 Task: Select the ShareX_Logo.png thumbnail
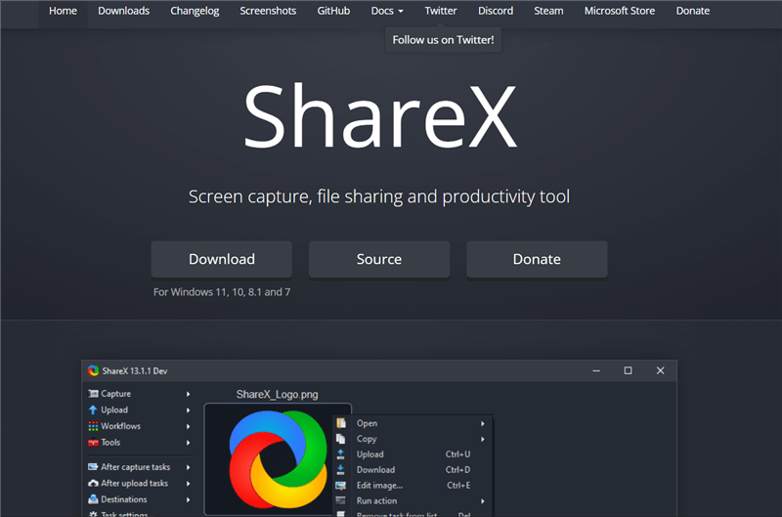click(278, 459)
